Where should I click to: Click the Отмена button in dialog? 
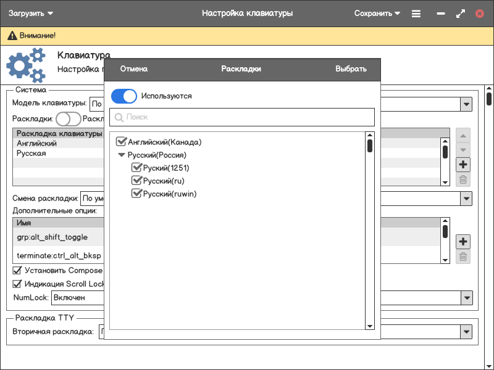point(134,69)
